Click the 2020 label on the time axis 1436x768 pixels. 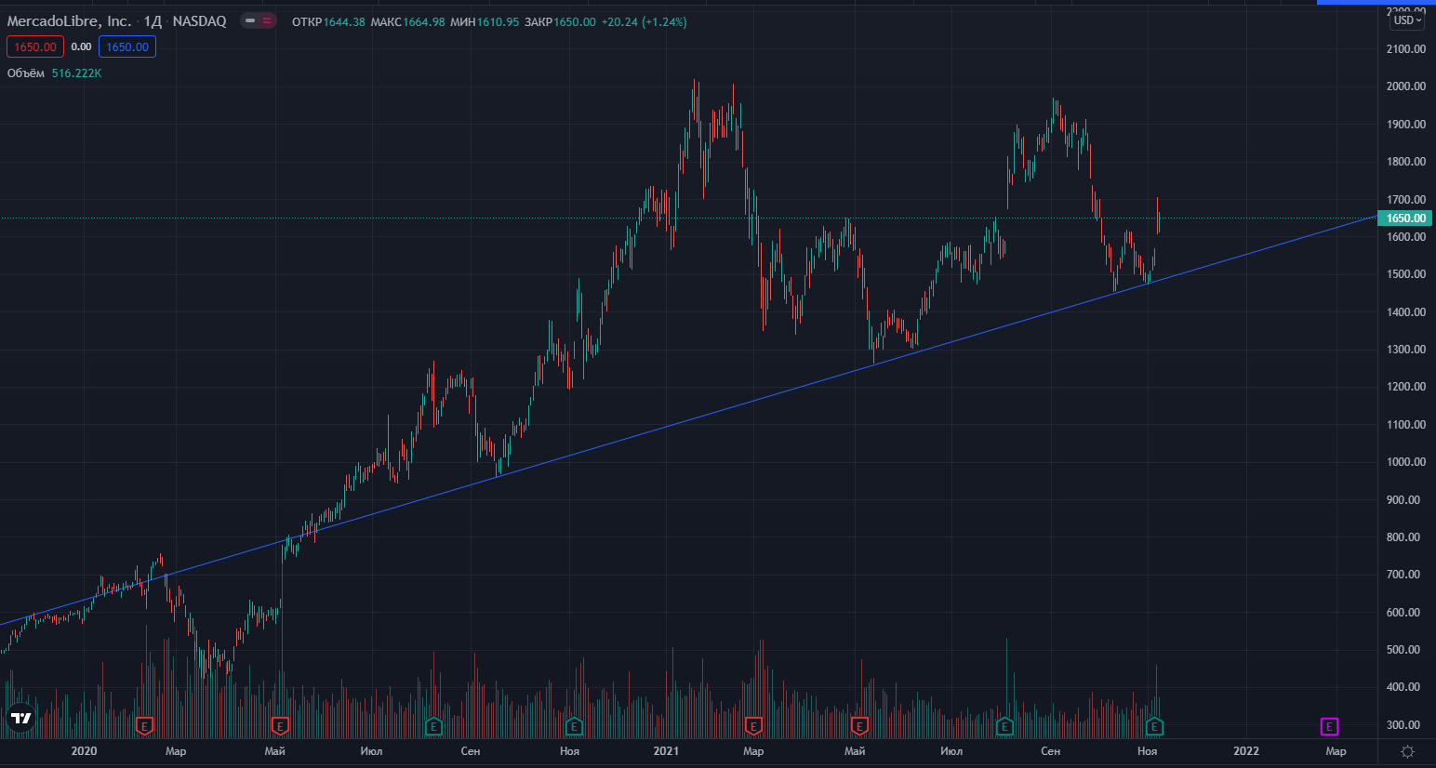pos(84,751)
